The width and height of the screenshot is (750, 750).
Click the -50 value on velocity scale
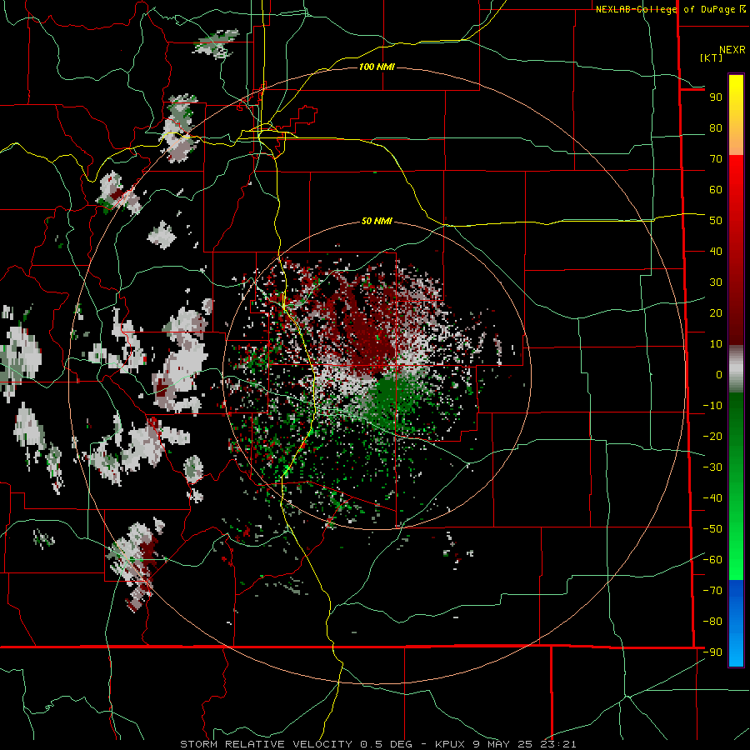pos(712,529)
